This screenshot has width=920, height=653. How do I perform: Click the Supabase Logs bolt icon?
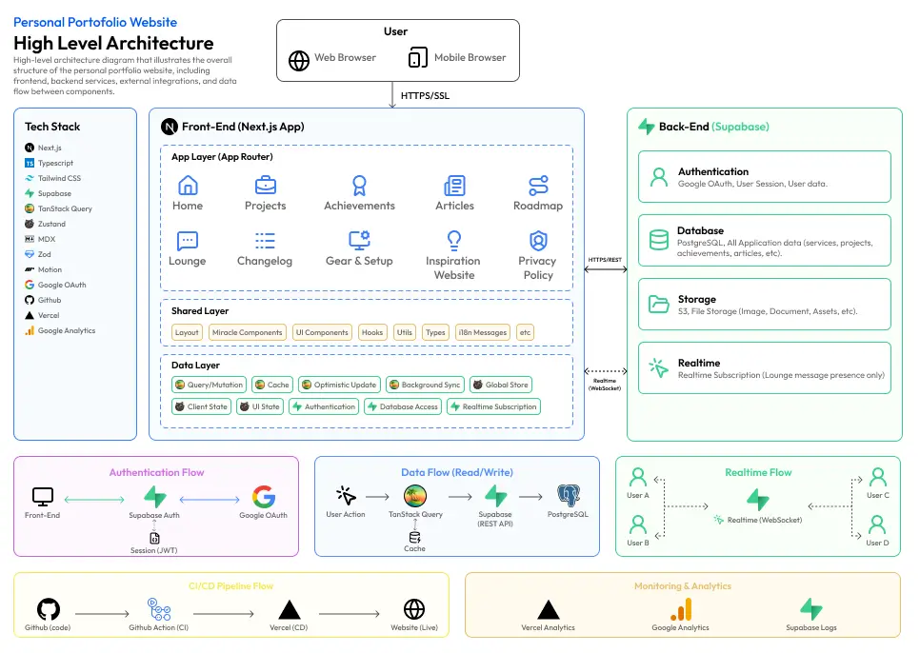[x=811, y=609]
